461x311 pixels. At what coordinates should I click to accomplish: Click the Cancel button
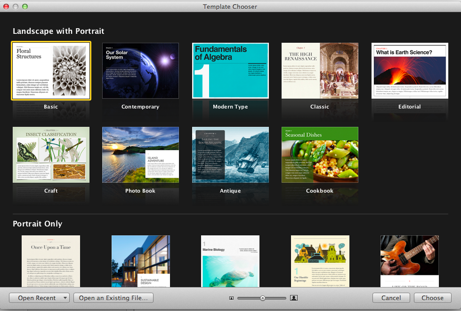[391, 298]
